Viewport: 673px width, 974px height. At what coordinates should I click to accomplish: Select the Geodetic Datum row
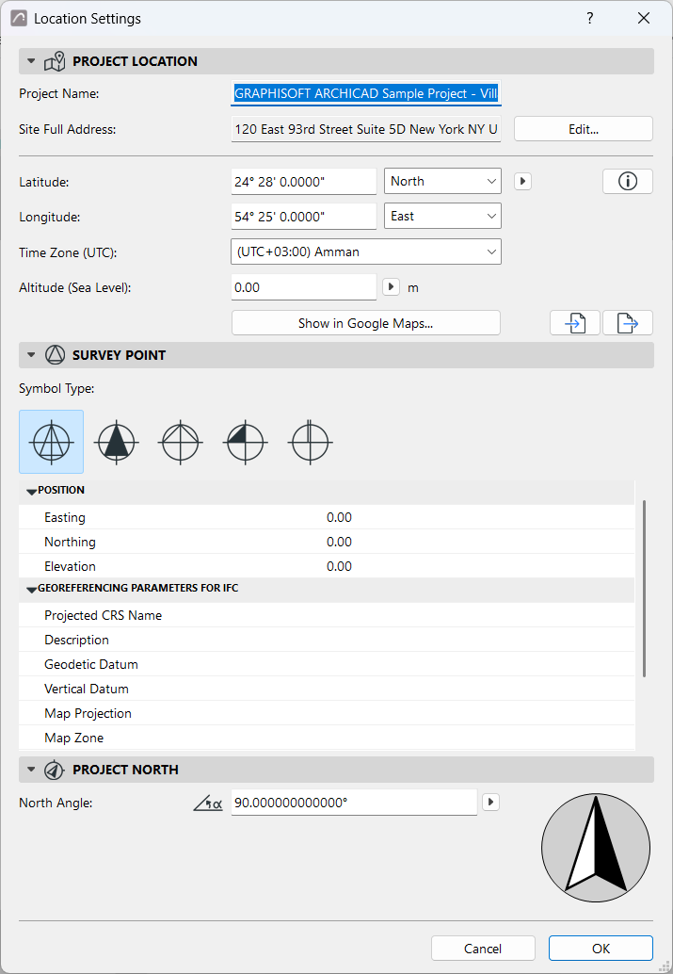coord(327,664)
